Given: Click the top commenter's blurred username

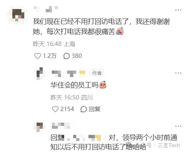Looking at the screenshot, I should [46, 9].
